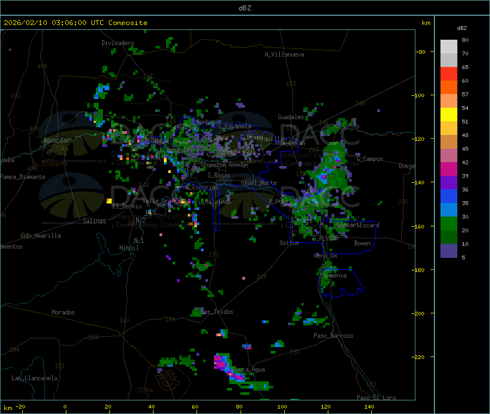
Task: Click the 'El_Desvio' label
Action: click(x=127, y=206)
